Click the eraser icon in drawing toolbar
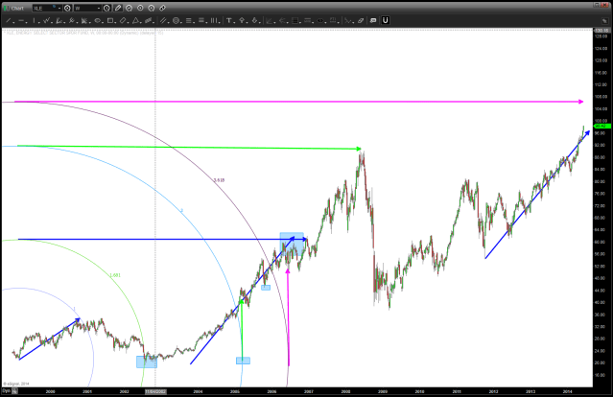Image resolution: width=613 pixels, height=397 pixels. (361, 20)
